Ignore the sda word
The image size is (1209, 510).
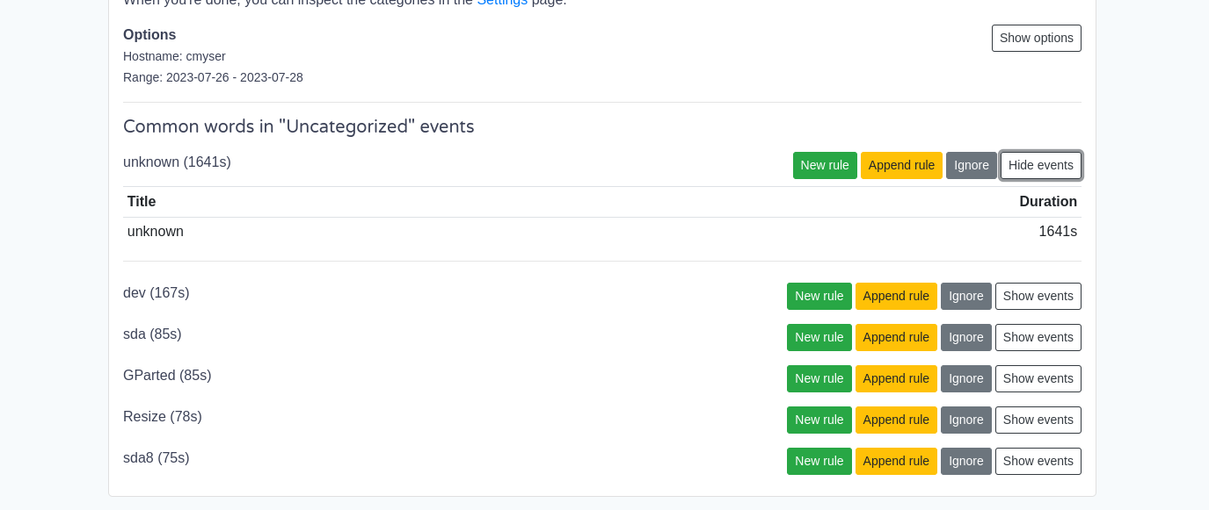pyautogui.click(x=966, y=337)
